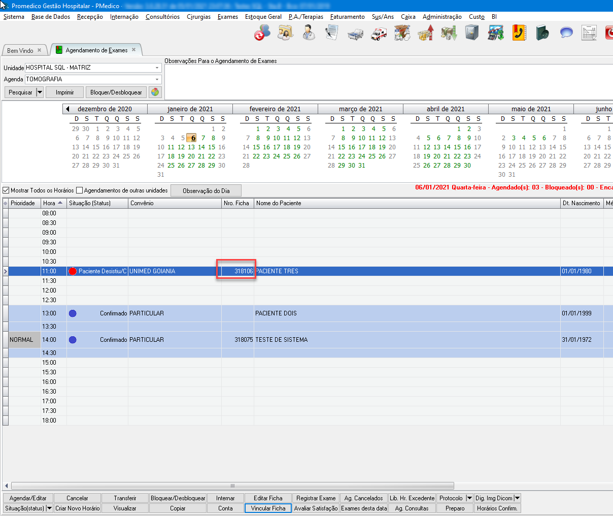Image resolution: width=613 pixels, height=516 pixels.
Task: Select row marker for the 08:00 slot
Action: point(6,213)
